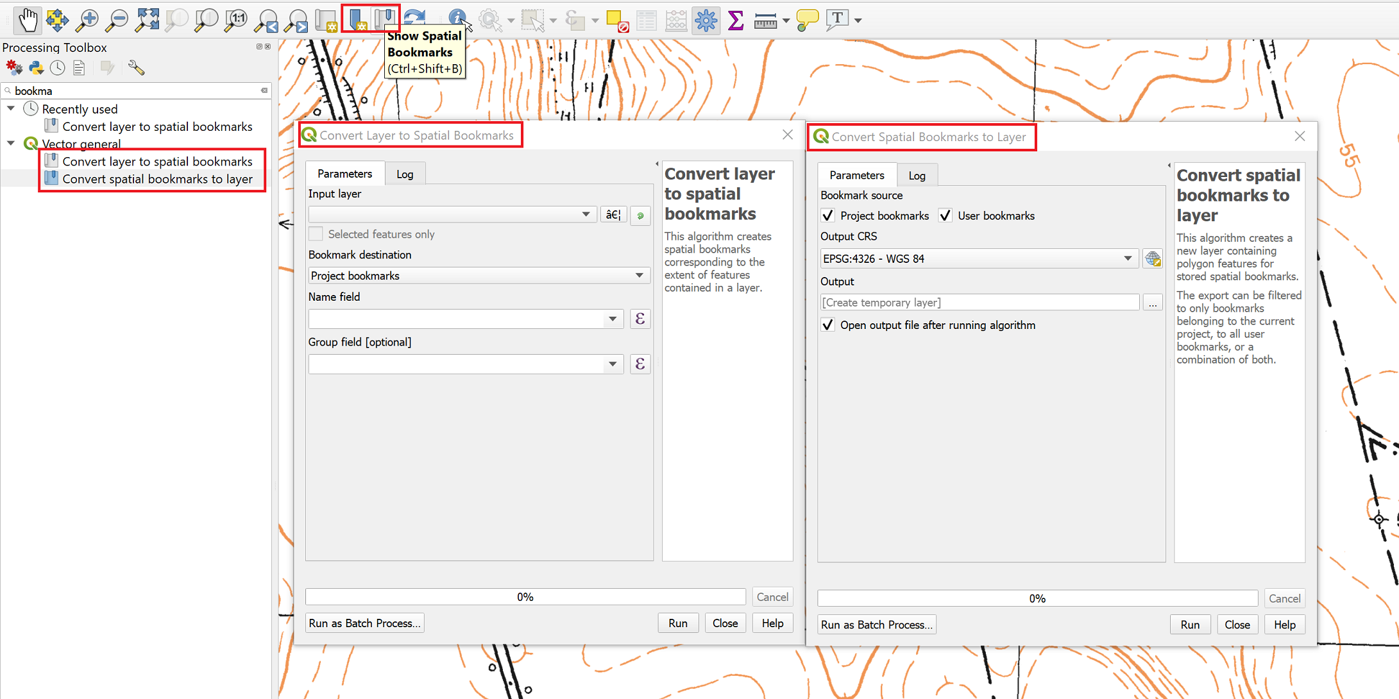Open the Name field expression editor

(640, 319)
